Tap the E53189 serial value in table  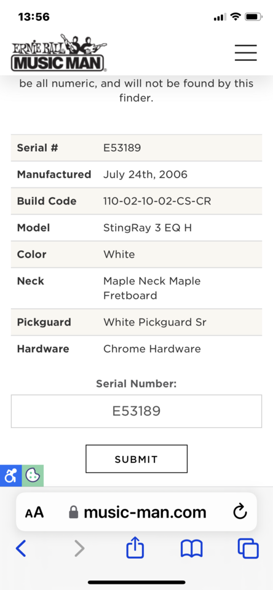click(122, 148)
